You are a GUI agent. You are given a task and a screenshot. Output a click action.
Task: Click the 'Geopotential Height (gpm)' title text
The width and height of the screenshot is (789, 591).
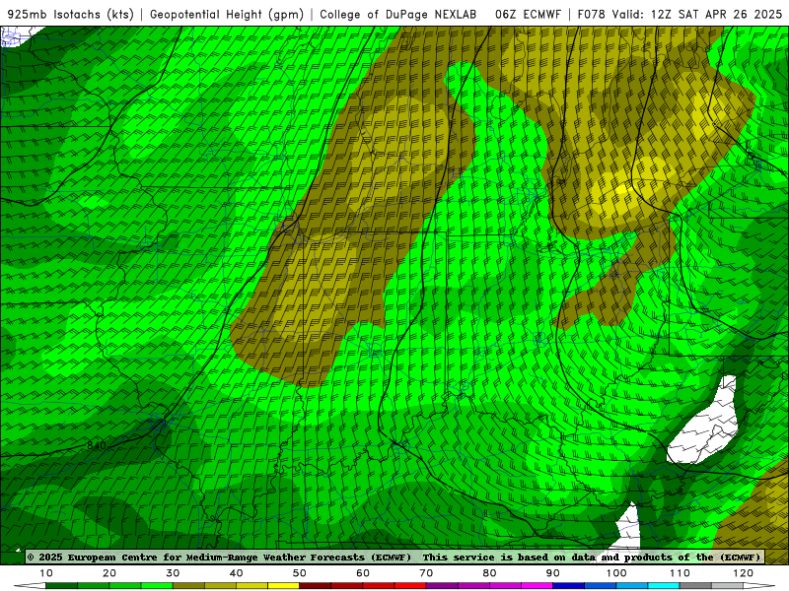[227, 15]
